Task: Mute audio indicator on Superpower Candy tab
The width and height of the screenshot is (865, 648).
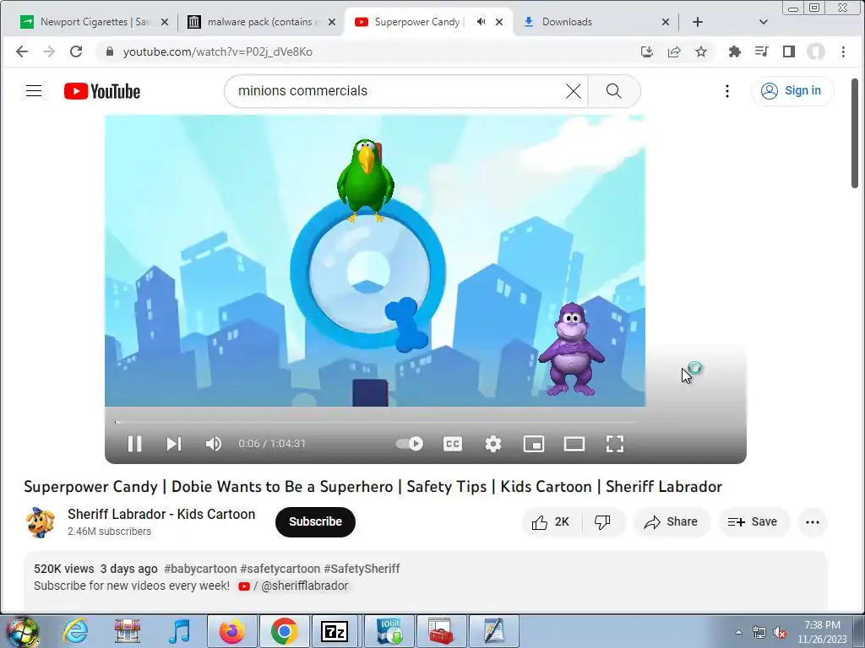Action: click(481, 22)
